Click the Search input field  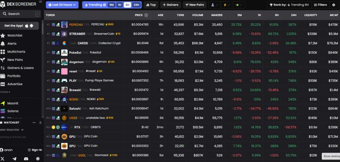pos(20,14)
